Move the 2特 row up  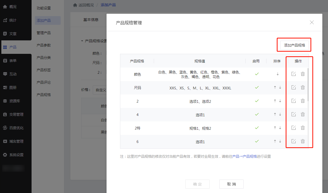[x=275, y=128]
